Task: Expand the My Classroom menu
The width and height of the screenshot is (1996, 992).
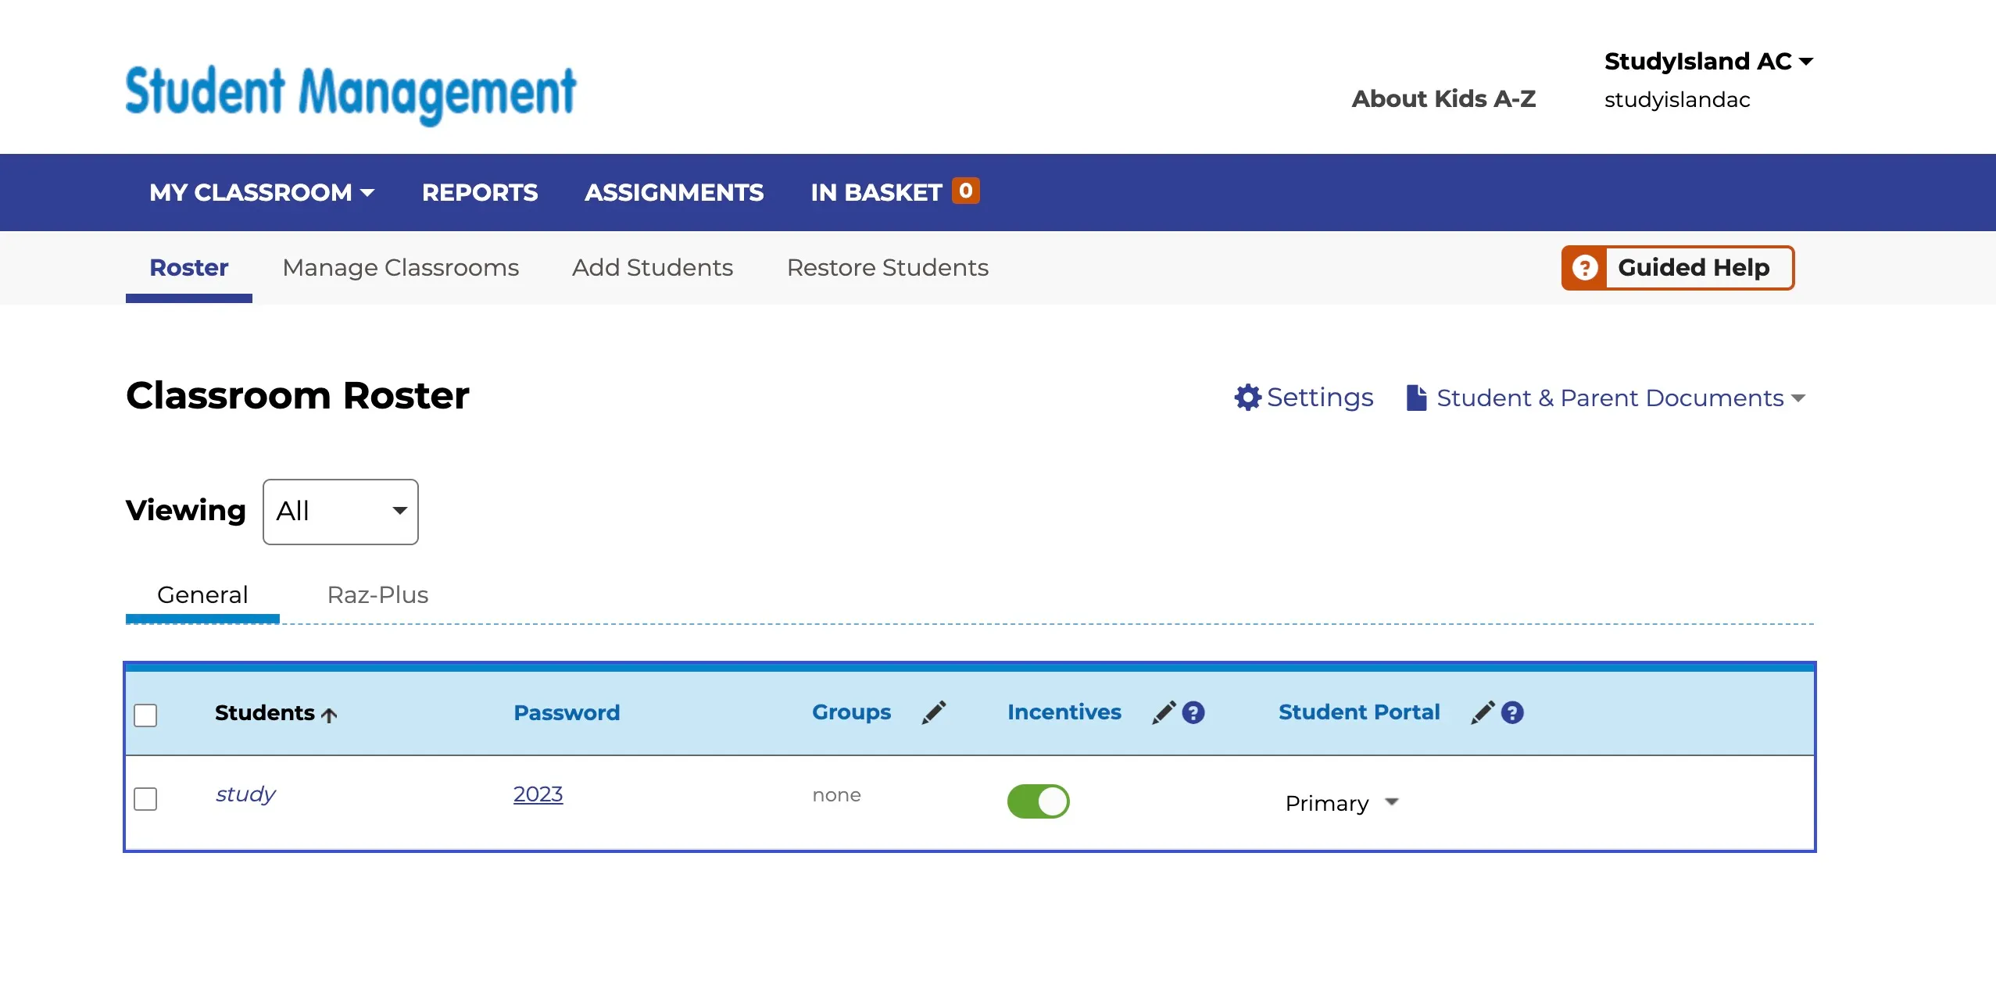Action: 262,192
